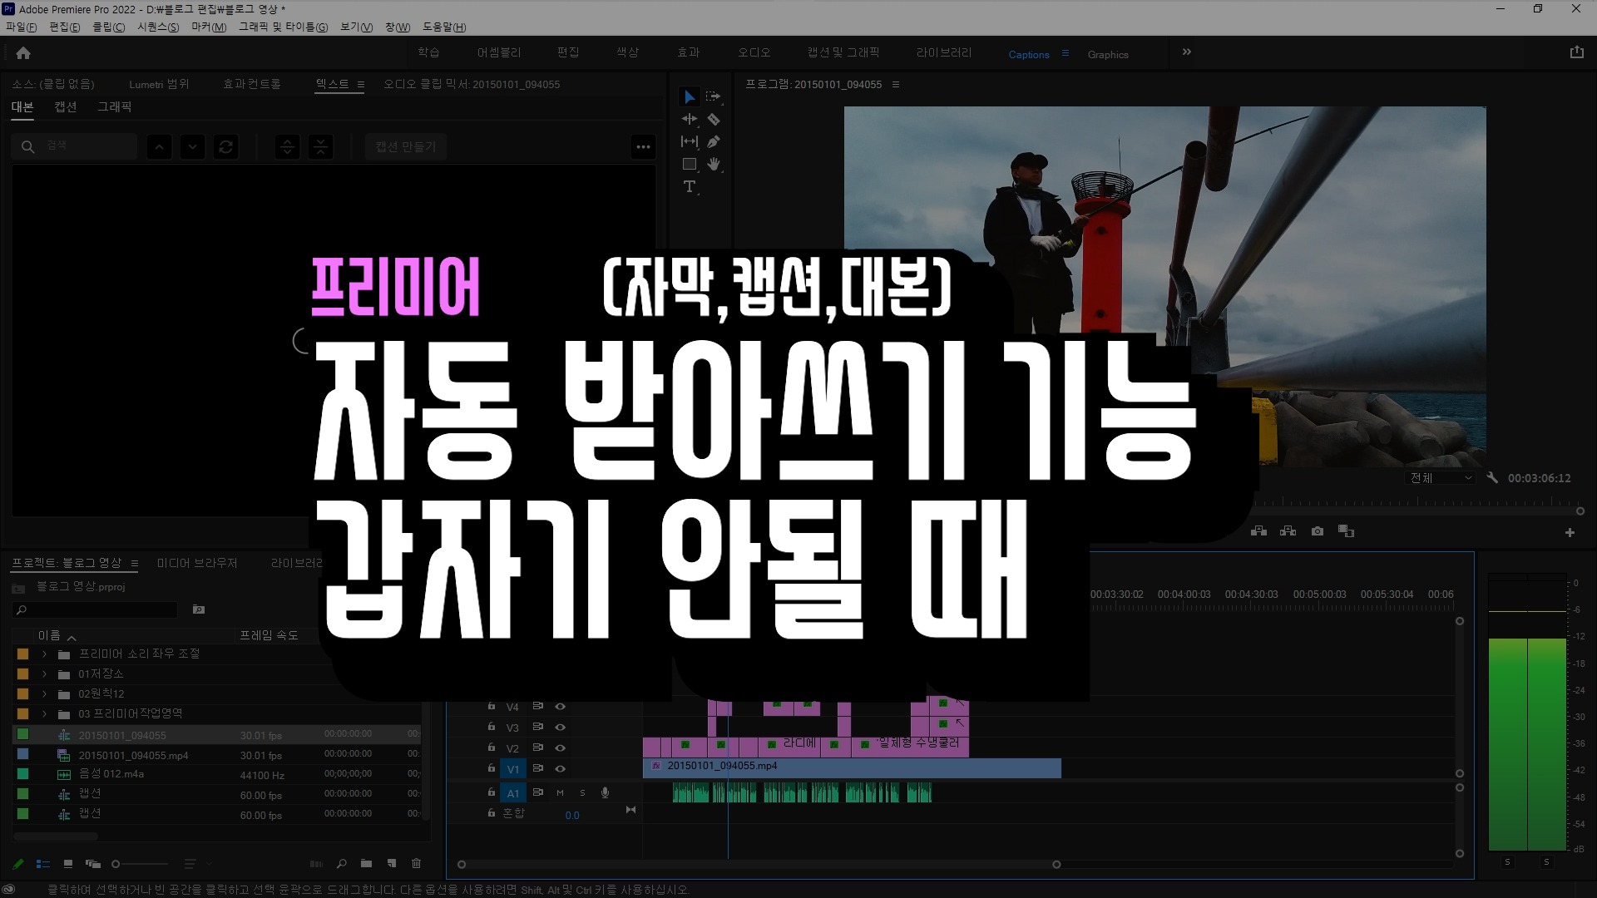
Task: Hide the V3 track output
Action: (x=561, y=728)
